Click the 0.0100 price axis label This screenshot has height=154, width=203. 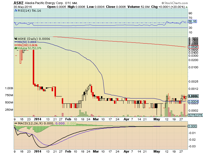[193, 67]
